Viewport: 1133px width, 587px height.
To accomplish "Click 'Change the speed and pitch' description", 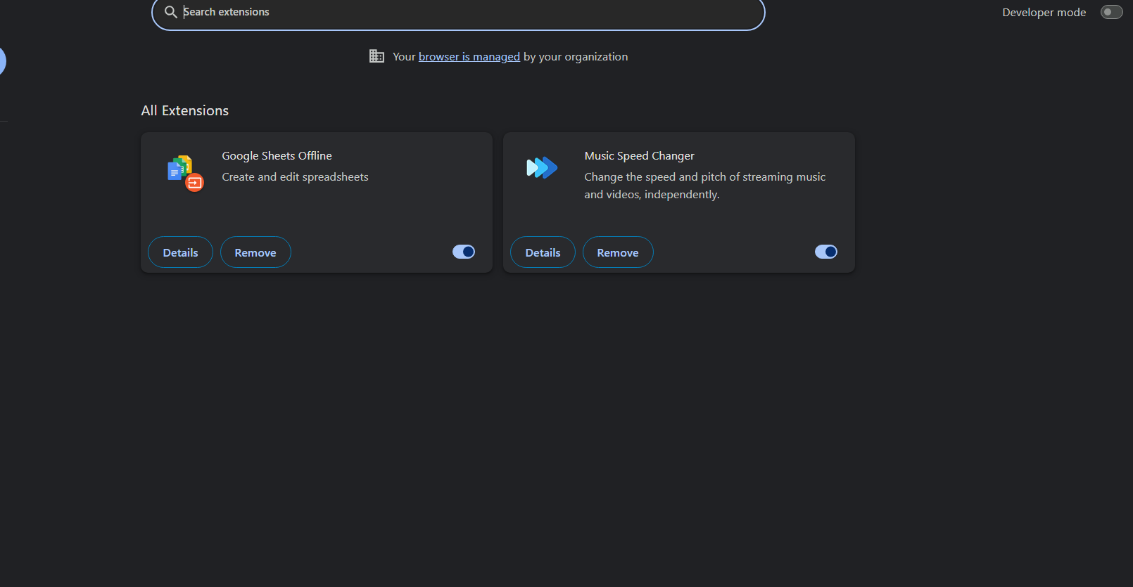I will click(x=704, y=186).
